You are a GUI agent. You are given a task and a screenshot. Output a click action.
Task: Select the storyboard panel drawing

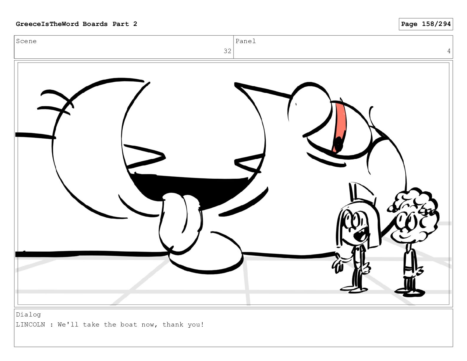pyautogui.click(x=233, y=183)
